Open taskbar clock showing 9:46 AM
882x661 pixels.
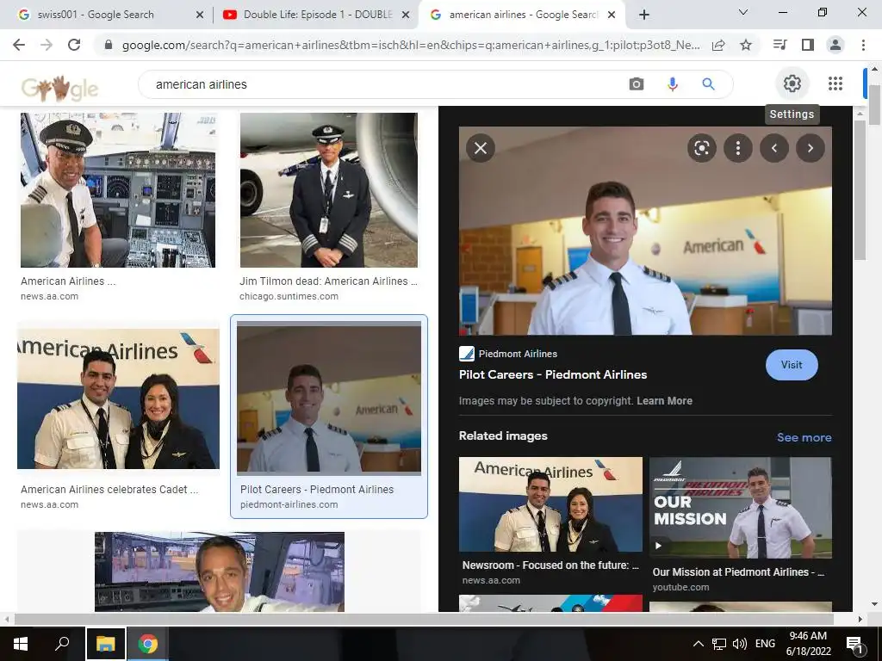(x=808, y=644)
